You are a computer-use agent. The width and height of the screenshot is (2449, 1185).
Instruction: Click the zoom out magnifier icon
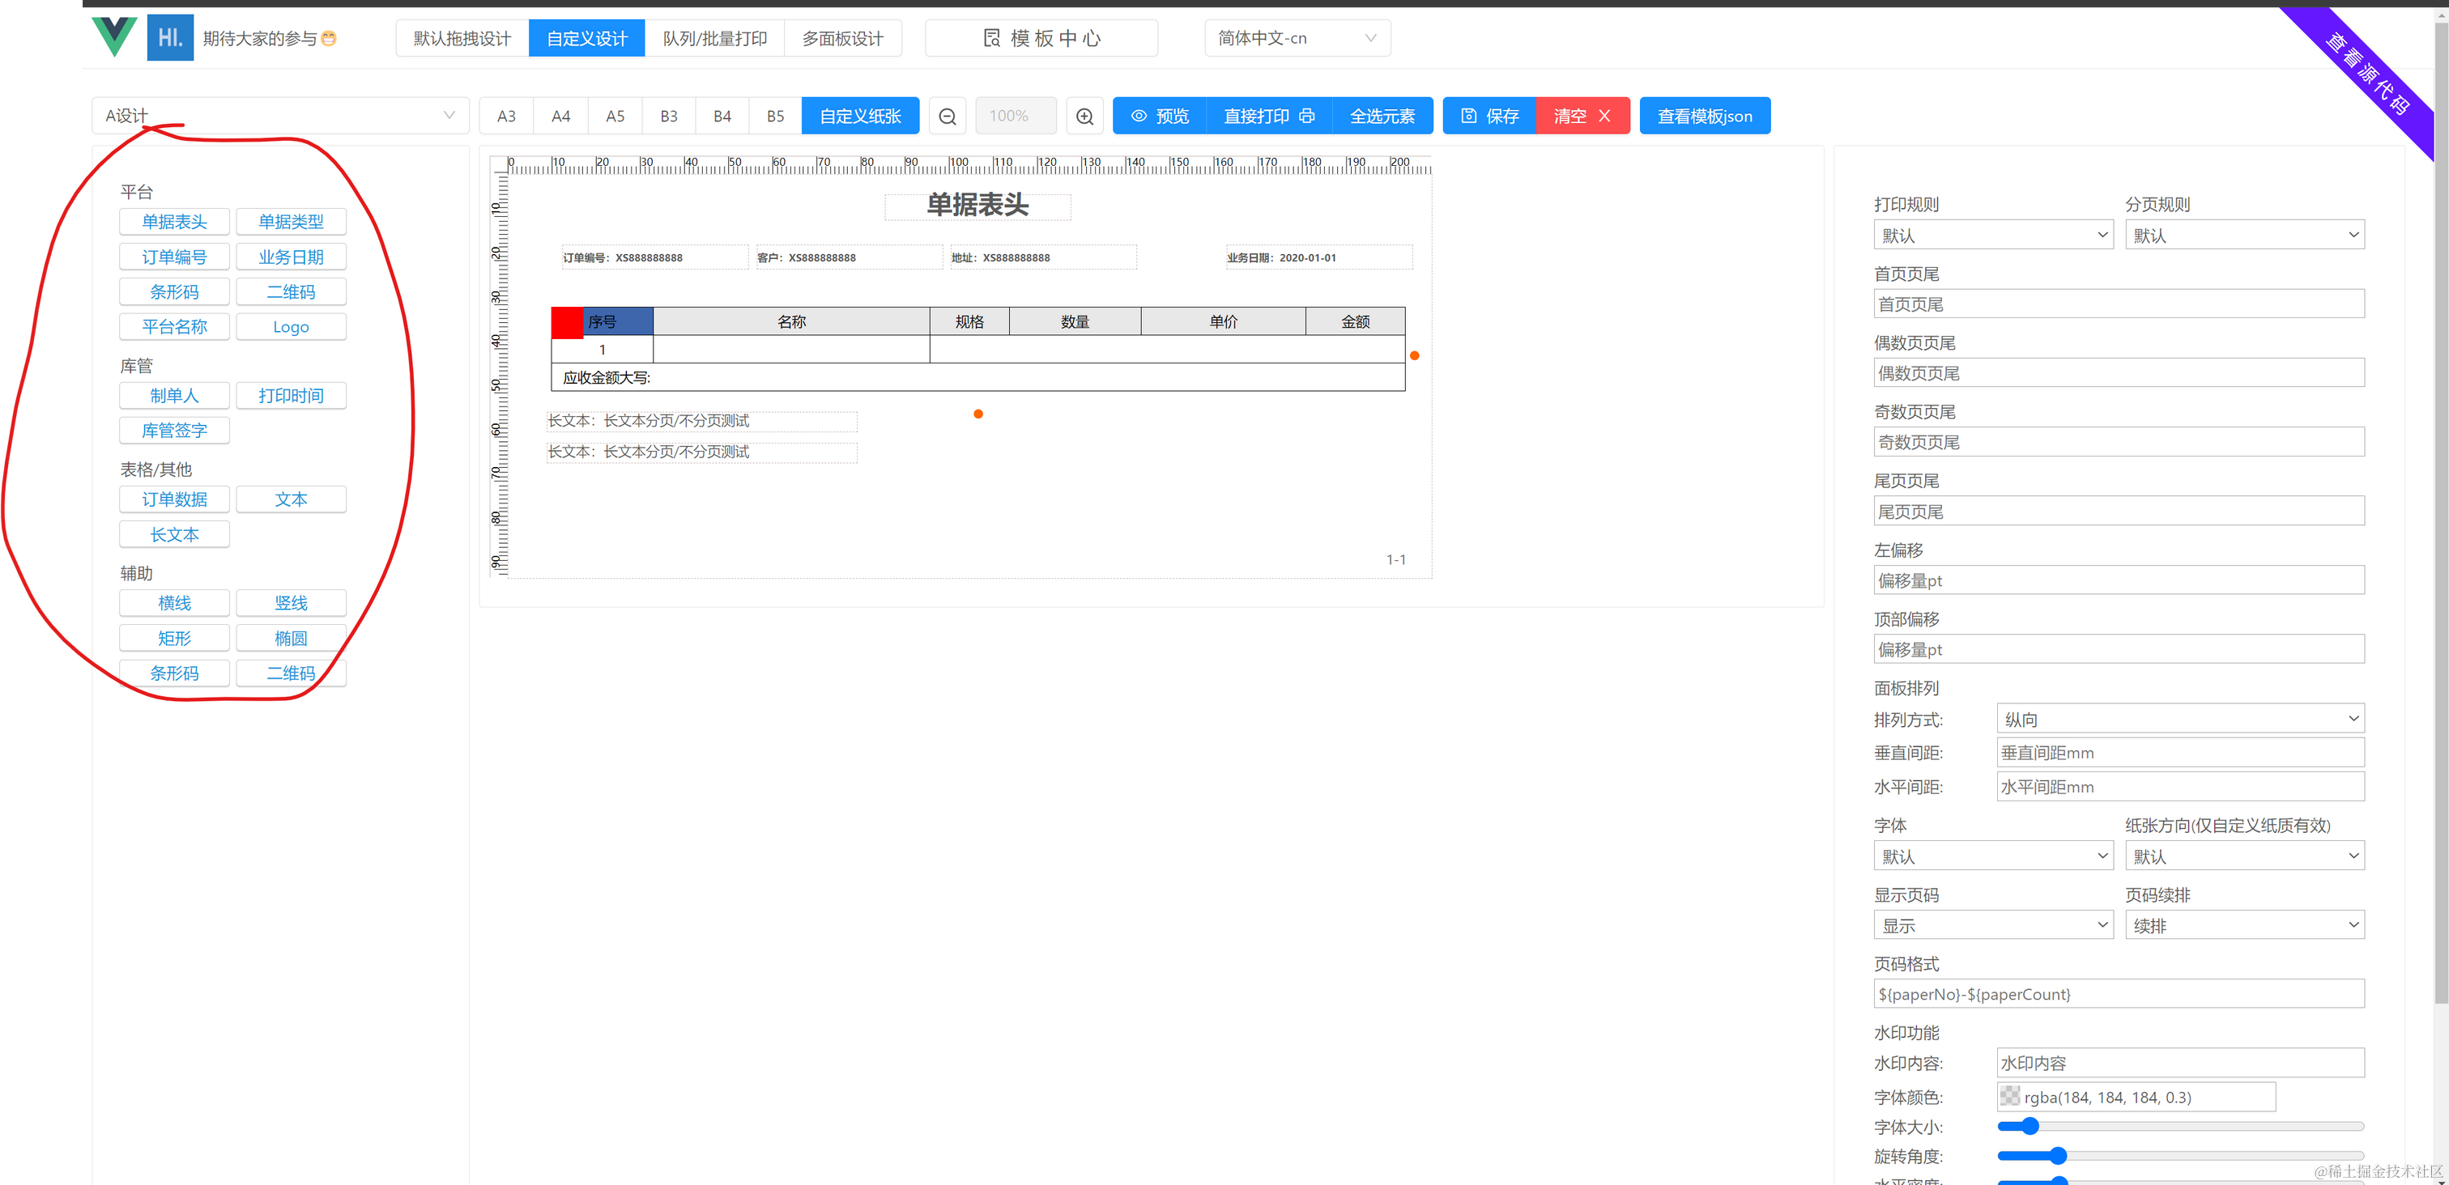947,116
